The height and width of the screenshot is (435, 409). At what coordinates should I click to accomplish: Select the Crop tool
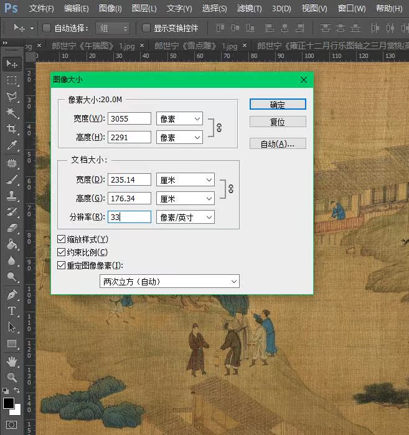(12, 128)
